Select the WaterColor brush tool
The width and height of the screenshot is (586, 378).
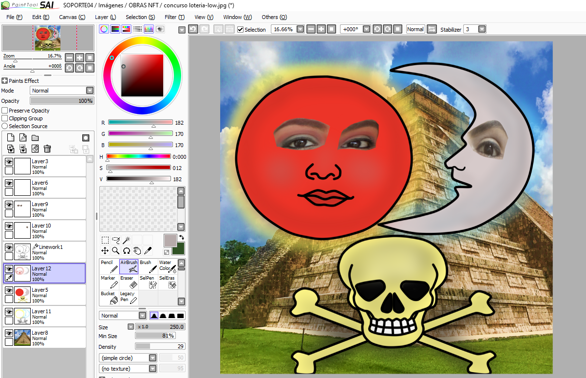167,266
